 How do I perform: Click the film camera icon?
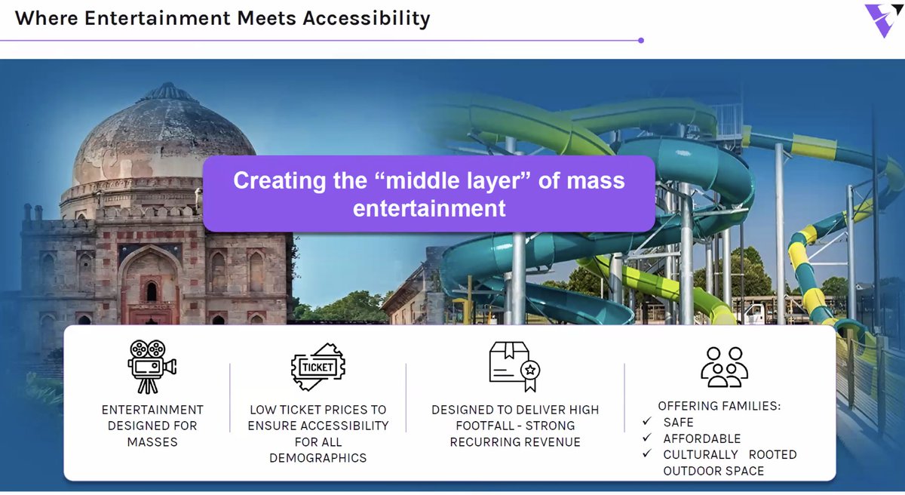click(x=152, y=366)
